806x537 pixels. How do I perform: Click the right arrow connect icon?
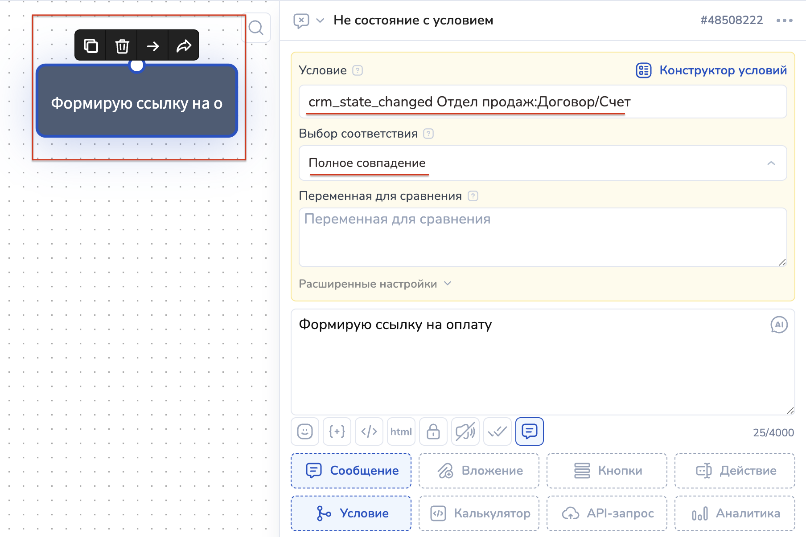click(x=153, y=45)
